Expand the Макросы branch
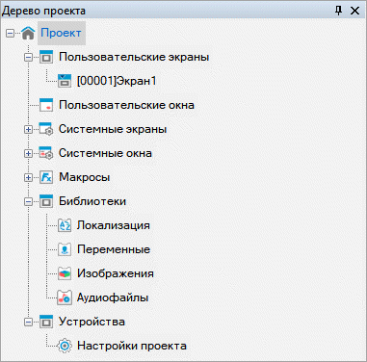 click(x=28, y=177)
